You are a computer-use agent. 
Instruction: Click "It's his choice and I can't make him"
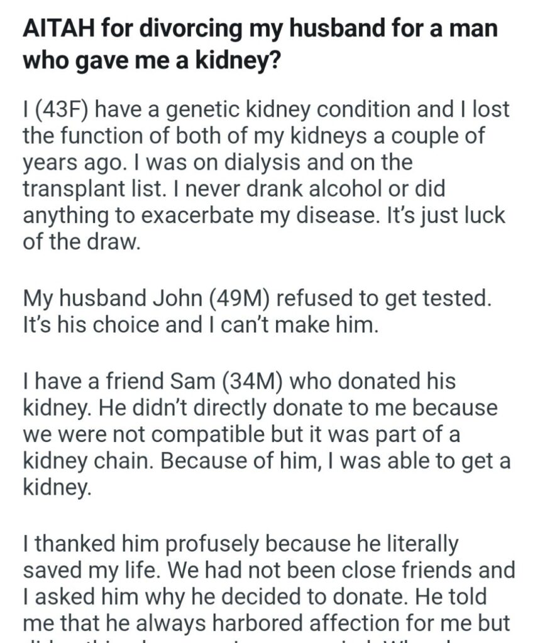201,326
